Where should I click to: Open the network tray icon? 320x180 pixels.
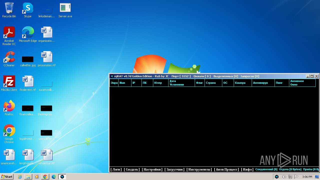(x=290, y=177)
